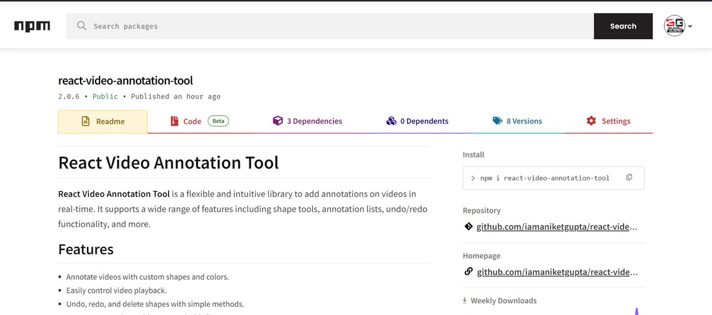Open the Homepage GitHub link
Image resolution: width=712 pixels, height=315 pixels.
pos(557,272)
